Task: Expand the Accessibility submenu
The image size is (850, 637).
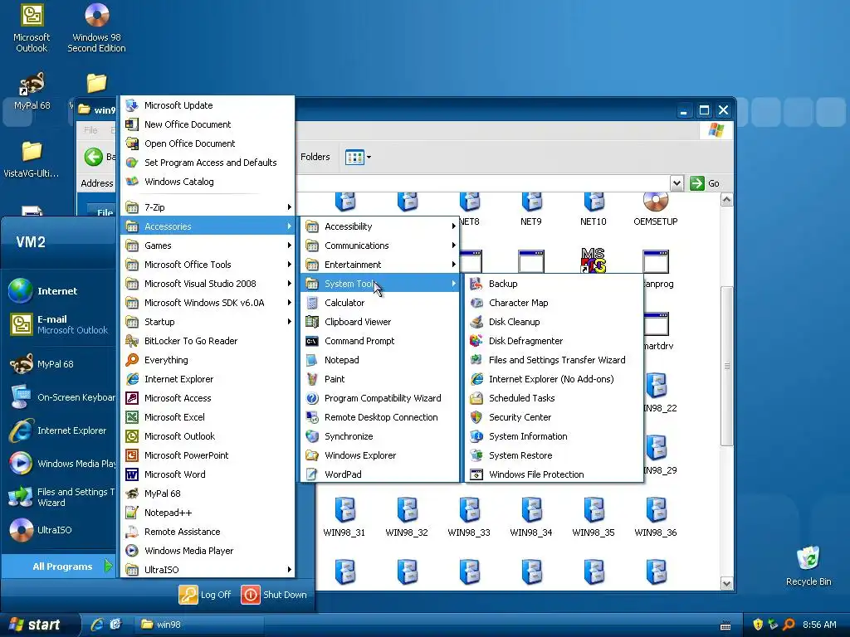Action: 380,226
